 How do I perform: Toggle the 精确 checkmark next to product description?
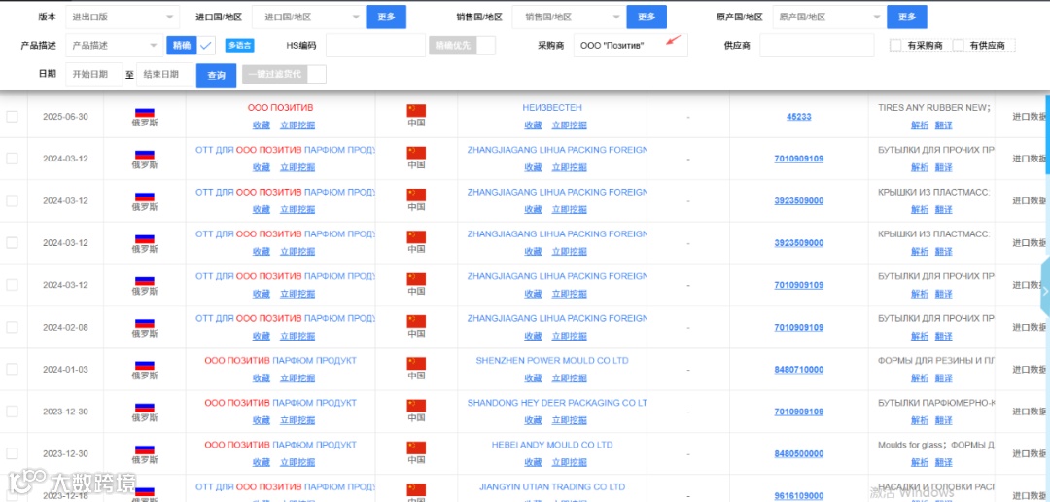[206, 46]
